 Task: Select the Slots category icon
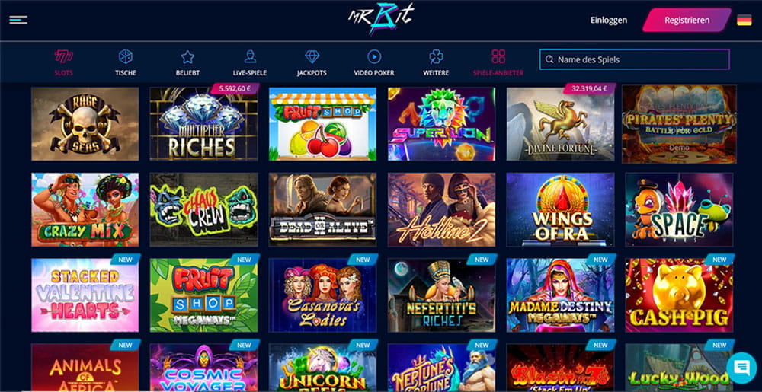coord(64,57)
